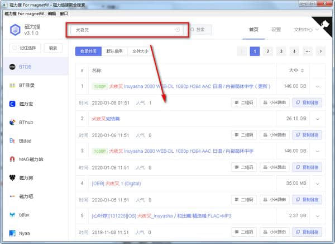The image size is (335, 244).
Task: Go to page 2 of results
Action: pyautogui.click(x=267, y=51)
